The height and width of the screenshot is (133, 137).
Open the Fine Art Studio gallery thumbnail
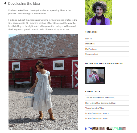[x=95, y=76]
